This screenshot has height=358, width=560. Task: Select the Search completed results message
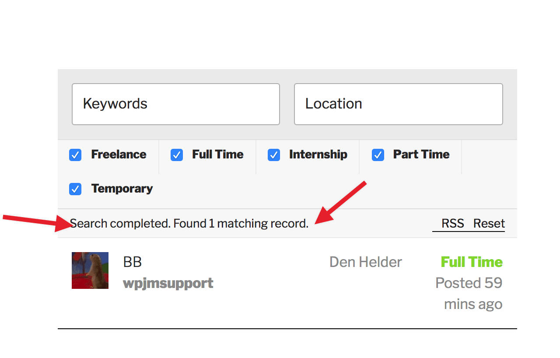(x=189, y=224)
